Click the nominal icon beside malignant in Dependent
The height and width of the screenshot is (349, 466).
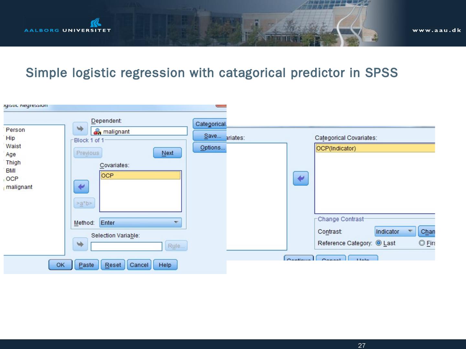coord(97,132)
